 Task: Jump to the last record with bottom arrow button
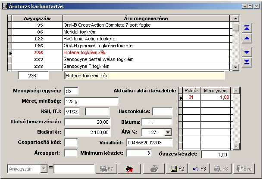pyautogui.click(x=247, y=62)
